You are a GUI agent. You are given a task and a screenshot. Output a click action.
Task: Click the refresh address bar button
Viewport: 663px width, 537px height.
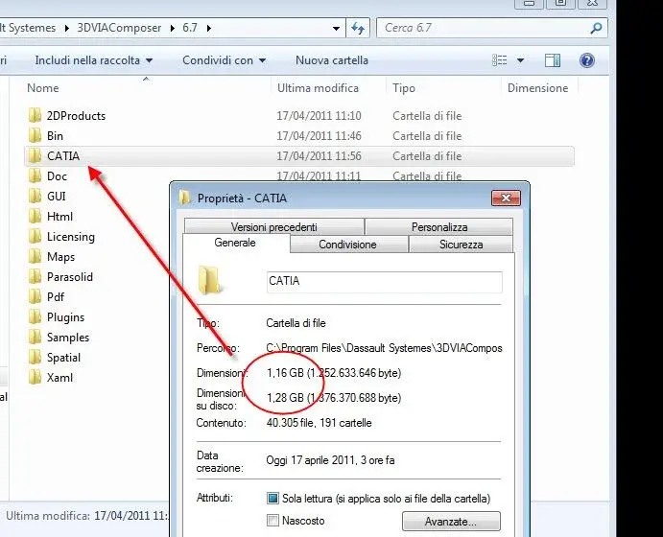pyautogui.click(x=358, y=29)
